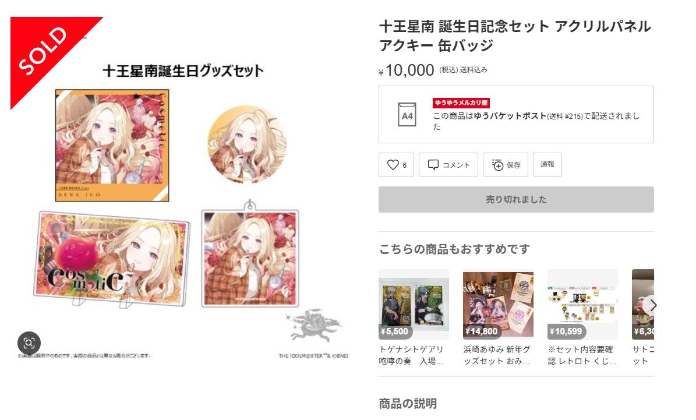Show next recommended items with chevron arrow

[x=651, y=305]
